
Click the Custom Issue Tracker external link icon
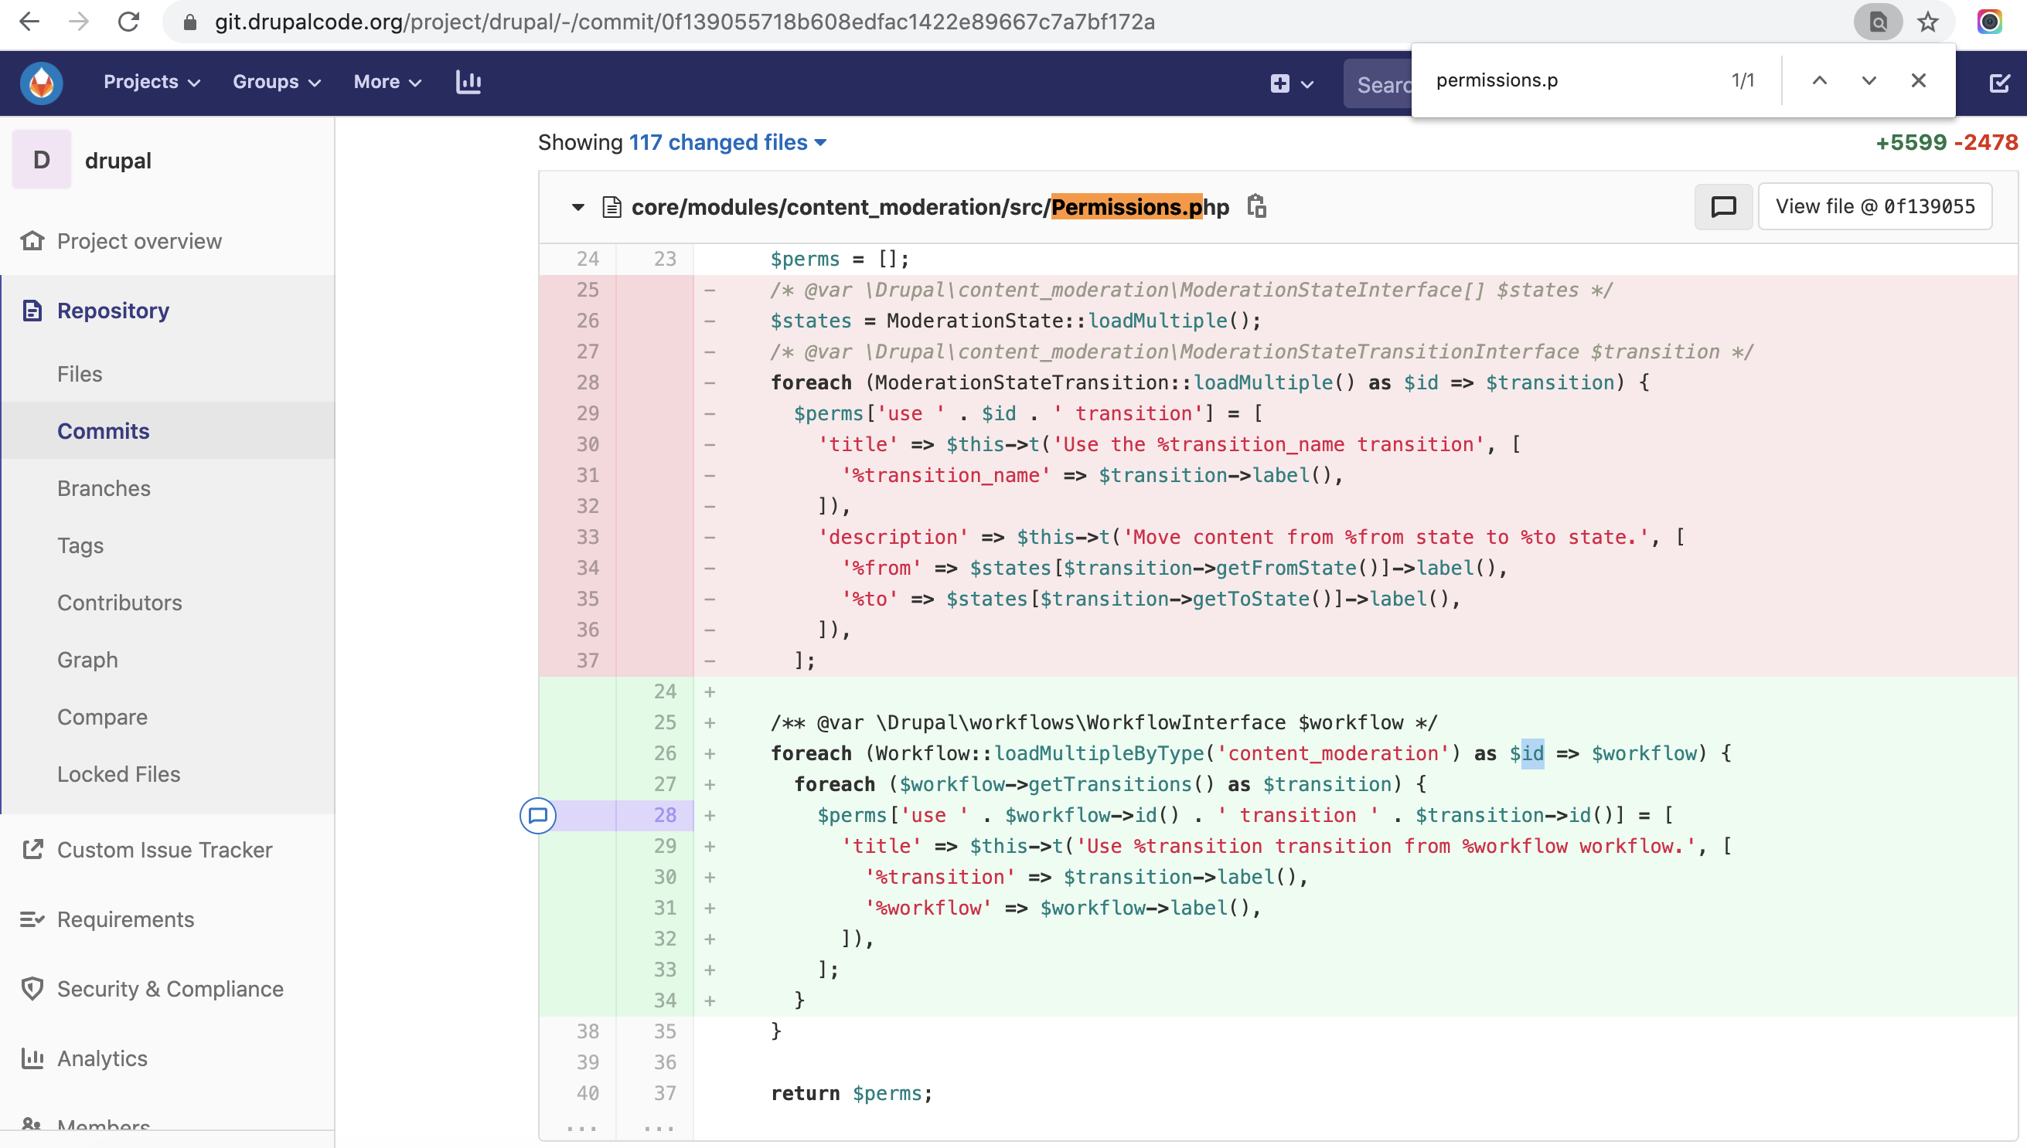point(32,849)
